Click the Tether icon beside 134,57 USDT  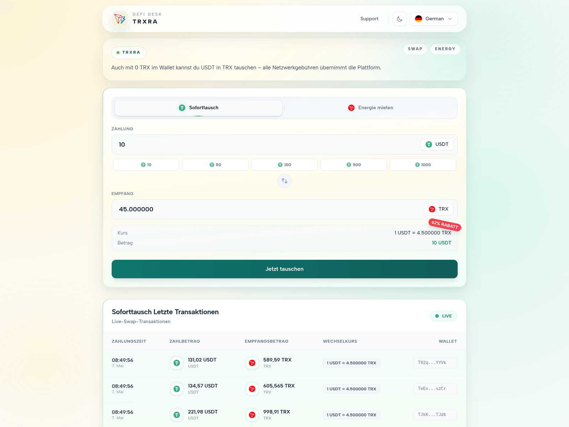177,389
